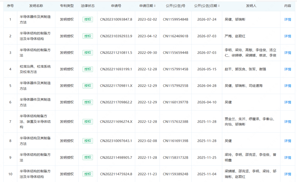Viewport: 297px width, 182px height.
Task: Click 公开(公告)号 column header
Action: (x=175, y=6)
